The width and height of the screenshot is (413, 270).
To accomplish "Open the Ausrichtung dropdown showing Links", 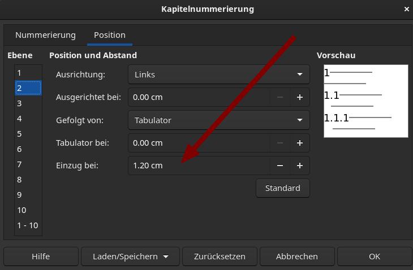I will pyautogui.click(x=218, y=75).
